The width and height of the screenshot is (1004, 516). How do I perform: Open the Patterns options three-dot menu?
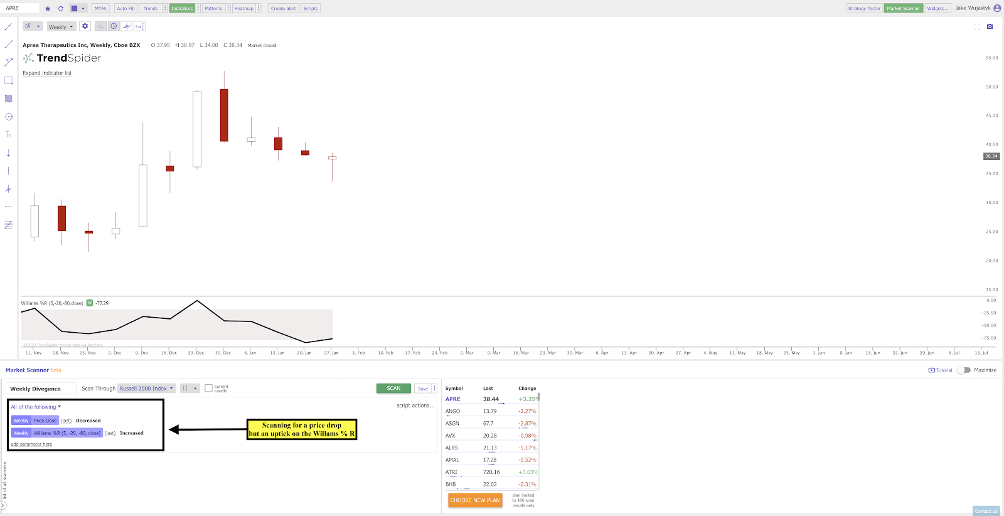coord(228,8)
